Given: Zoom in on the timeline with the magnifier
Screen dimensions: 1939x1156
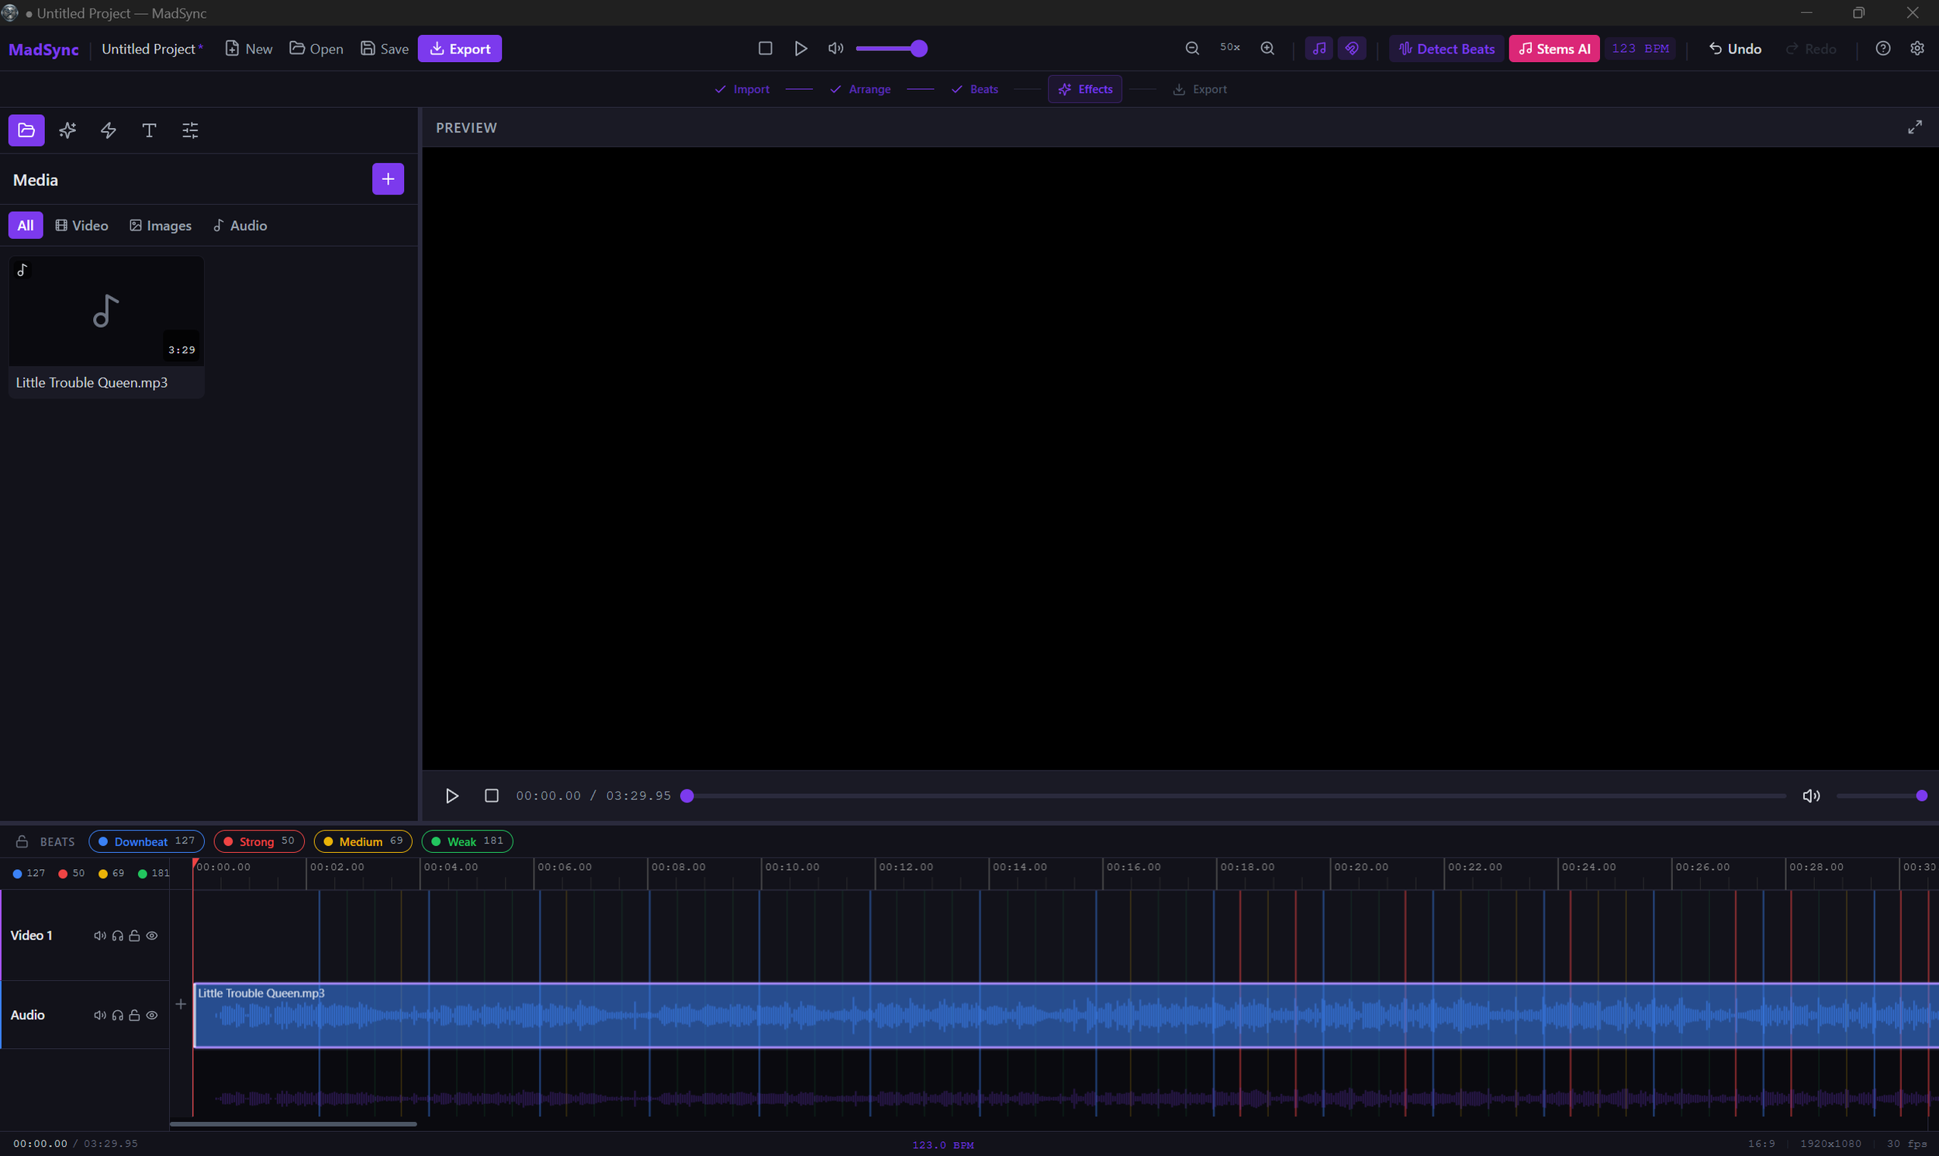Looking at the screenshot, I should [1267, 47].
